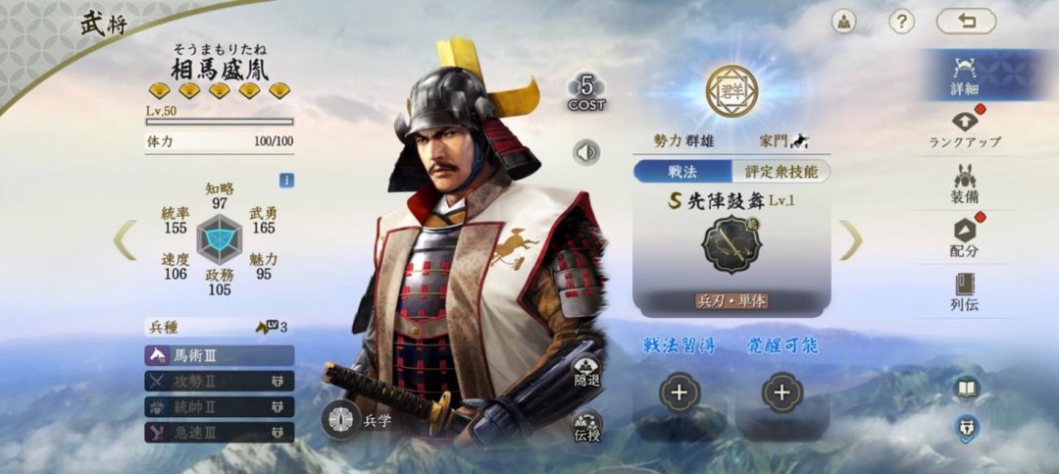Click the back arrow button
This screenshot has height=474, width=1059.
tap(966, 21)
